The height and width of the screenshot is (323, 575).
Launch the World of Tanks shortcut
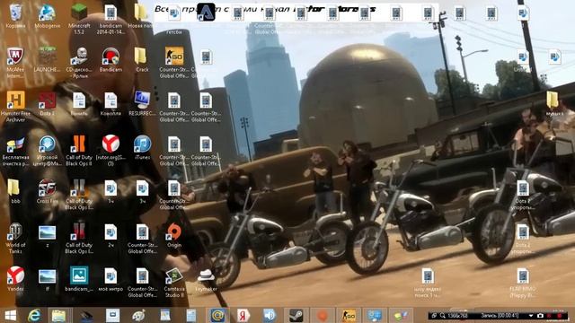tap(15, 238)
